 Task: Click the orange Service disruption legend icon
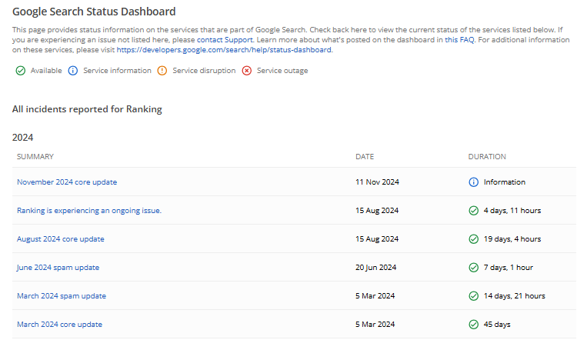162,71
